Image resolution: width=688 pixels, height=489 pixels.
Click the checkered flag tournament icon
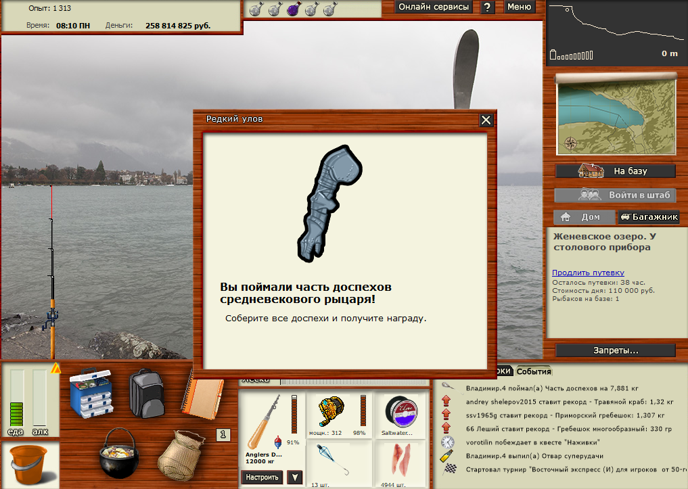click(449, 469)
